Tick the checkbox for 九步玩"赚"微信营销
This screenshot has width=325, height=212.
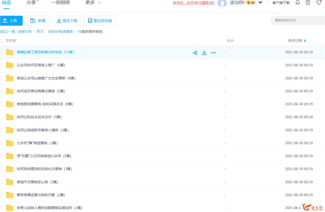click(x=1, y=143)
